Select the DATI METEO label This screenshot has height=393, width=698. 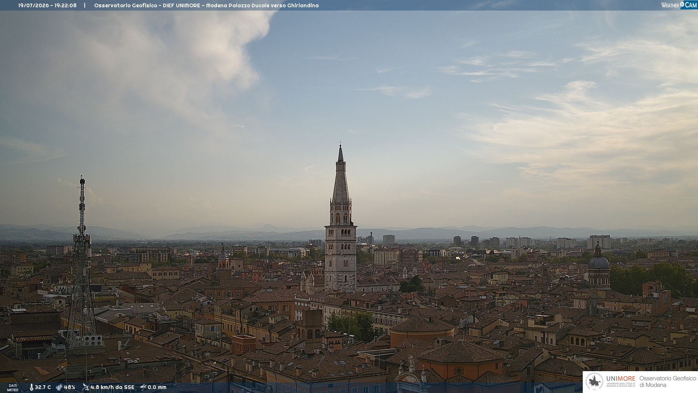[x=13, y=388]
